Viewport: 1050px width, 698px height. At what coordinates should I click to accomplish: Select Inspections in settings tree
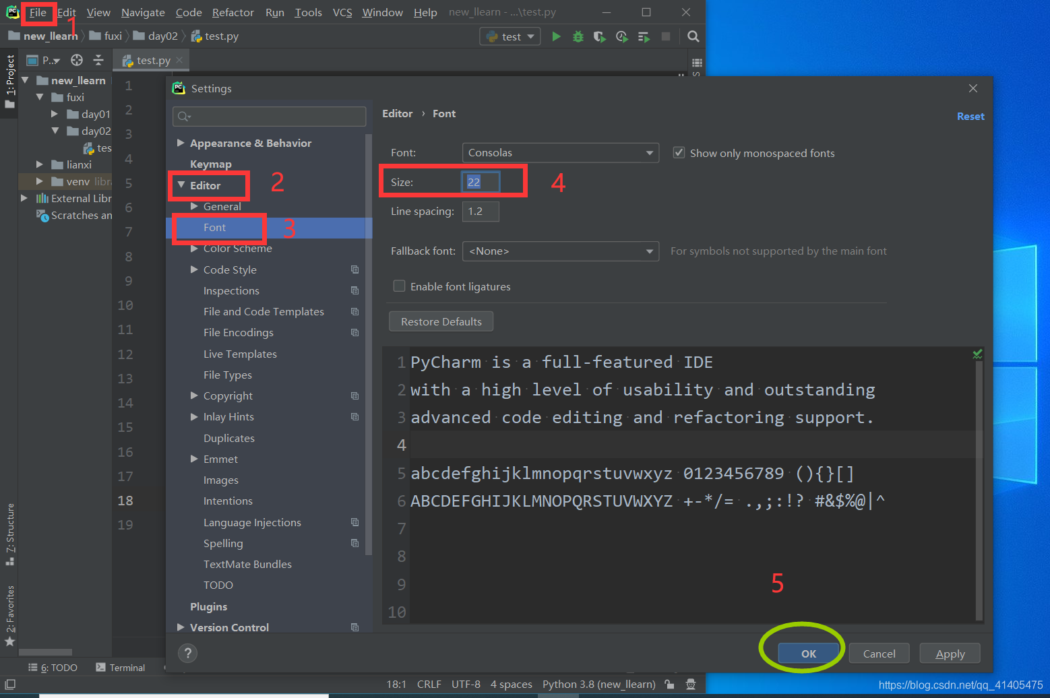coord(231,290)
